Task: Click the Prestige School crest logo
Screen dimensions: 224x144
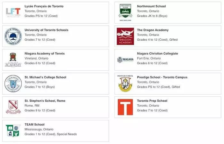Action: (125, 84)
